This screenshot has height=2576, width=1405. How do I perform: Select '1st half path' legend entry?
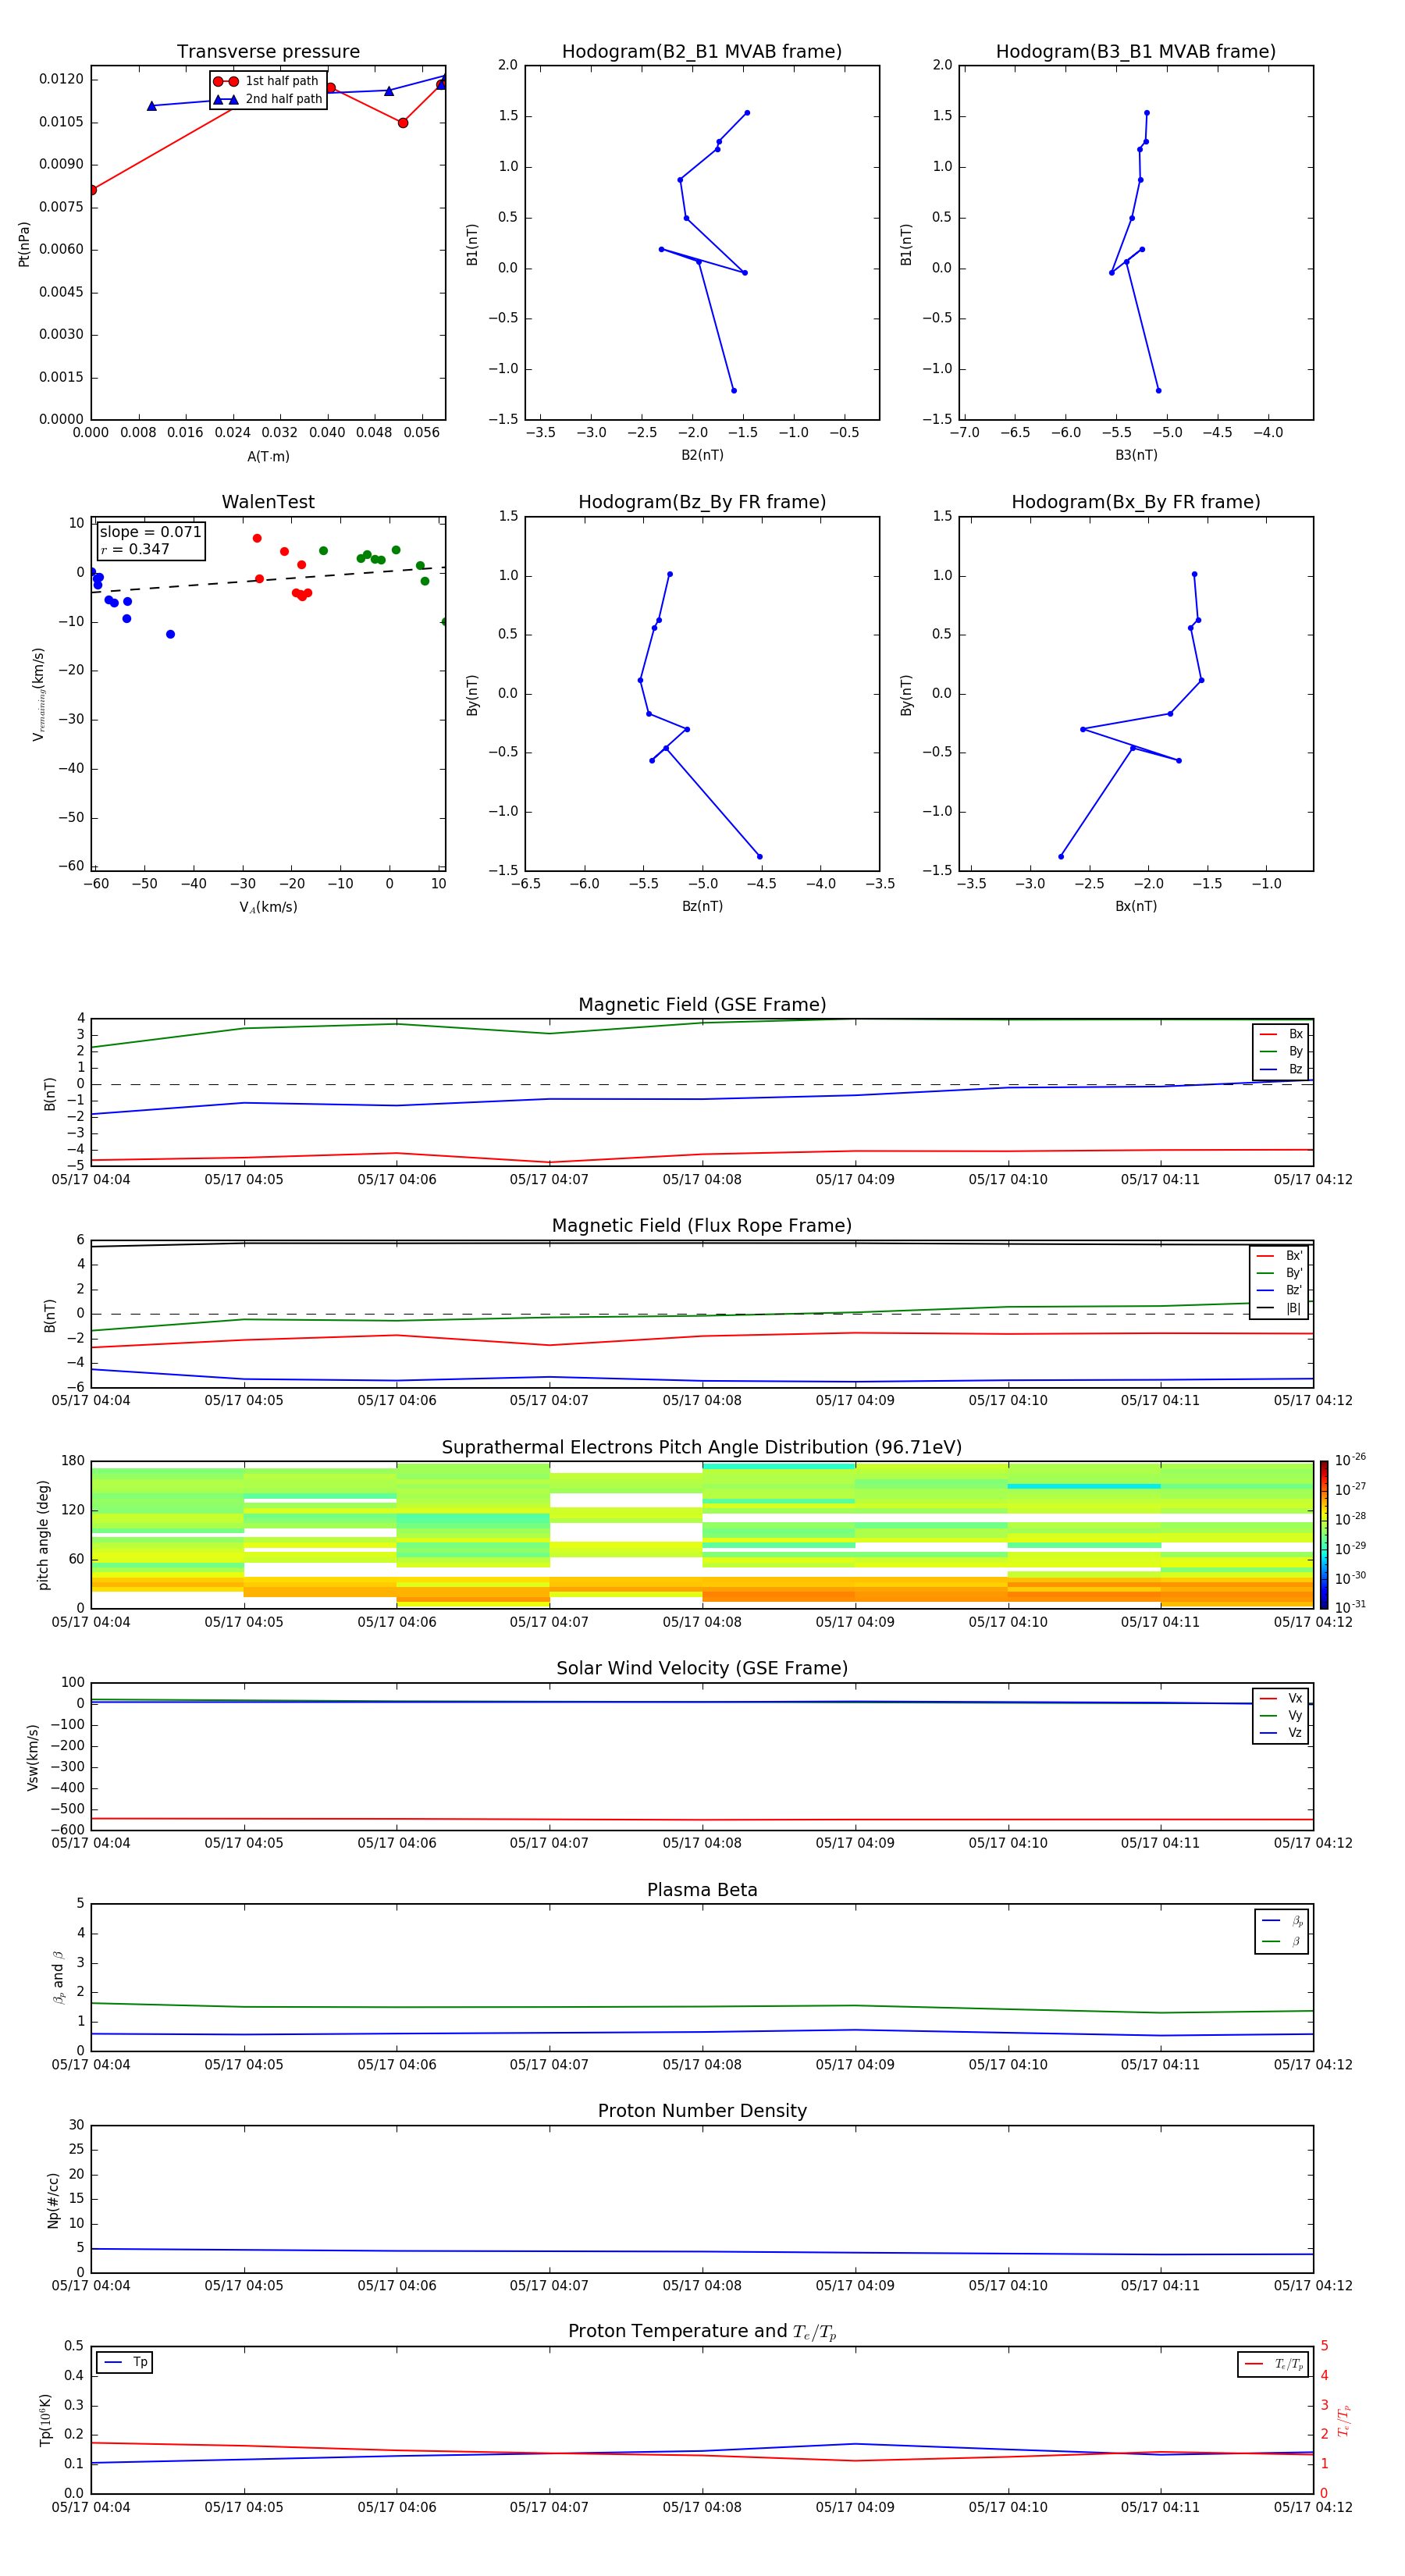[267, 81]
